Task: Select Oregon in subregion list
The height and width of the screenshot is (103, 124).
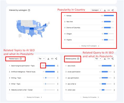Action: coord(89,34)
